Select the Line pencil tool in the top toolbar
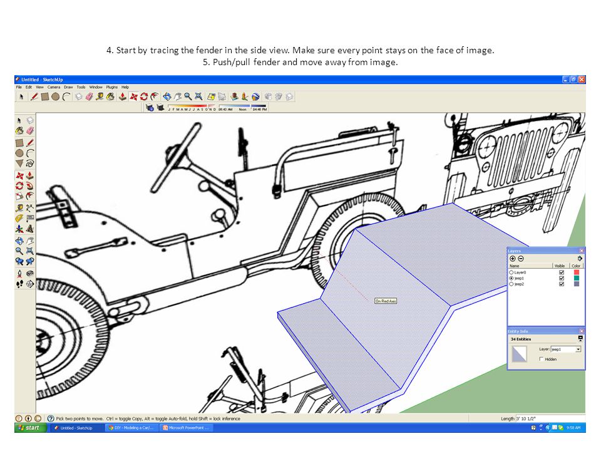 click(34, 96)
